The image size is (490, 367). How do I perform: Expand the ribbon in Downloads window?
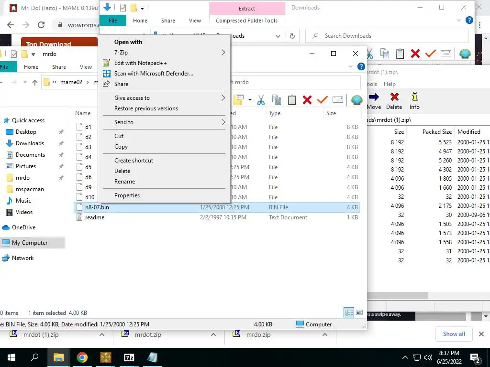459,20
